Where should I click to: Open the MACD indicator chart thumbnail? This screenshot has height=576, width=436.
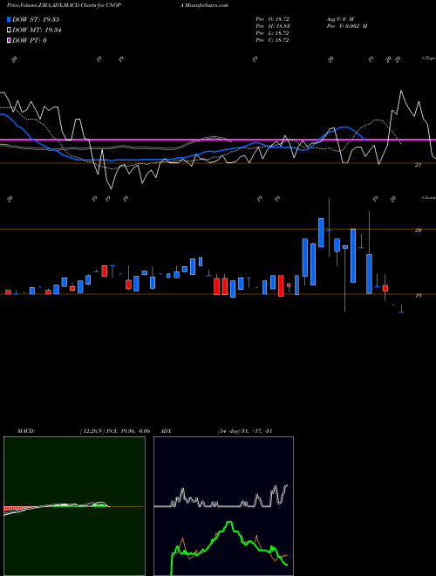pos(74,506)
